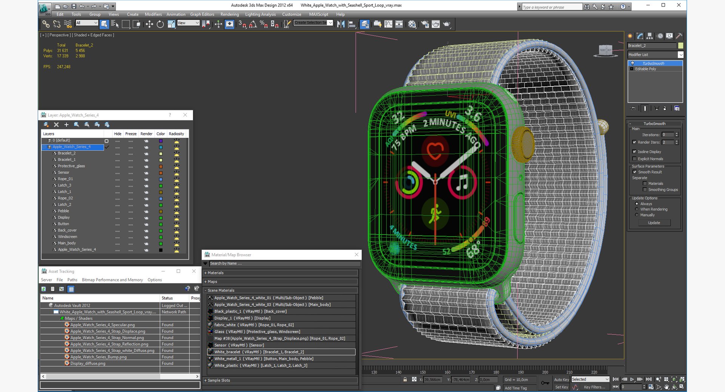Image resolution: width=725 pixels, height=392 pixels.
Task: Click the Auto Key button
Action: click(x=561, y=380)
